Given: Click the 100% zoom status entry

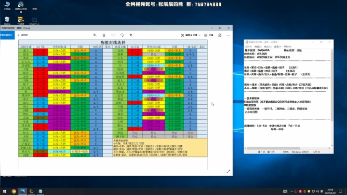Looking at the screenshot, I should pos(285,152).
